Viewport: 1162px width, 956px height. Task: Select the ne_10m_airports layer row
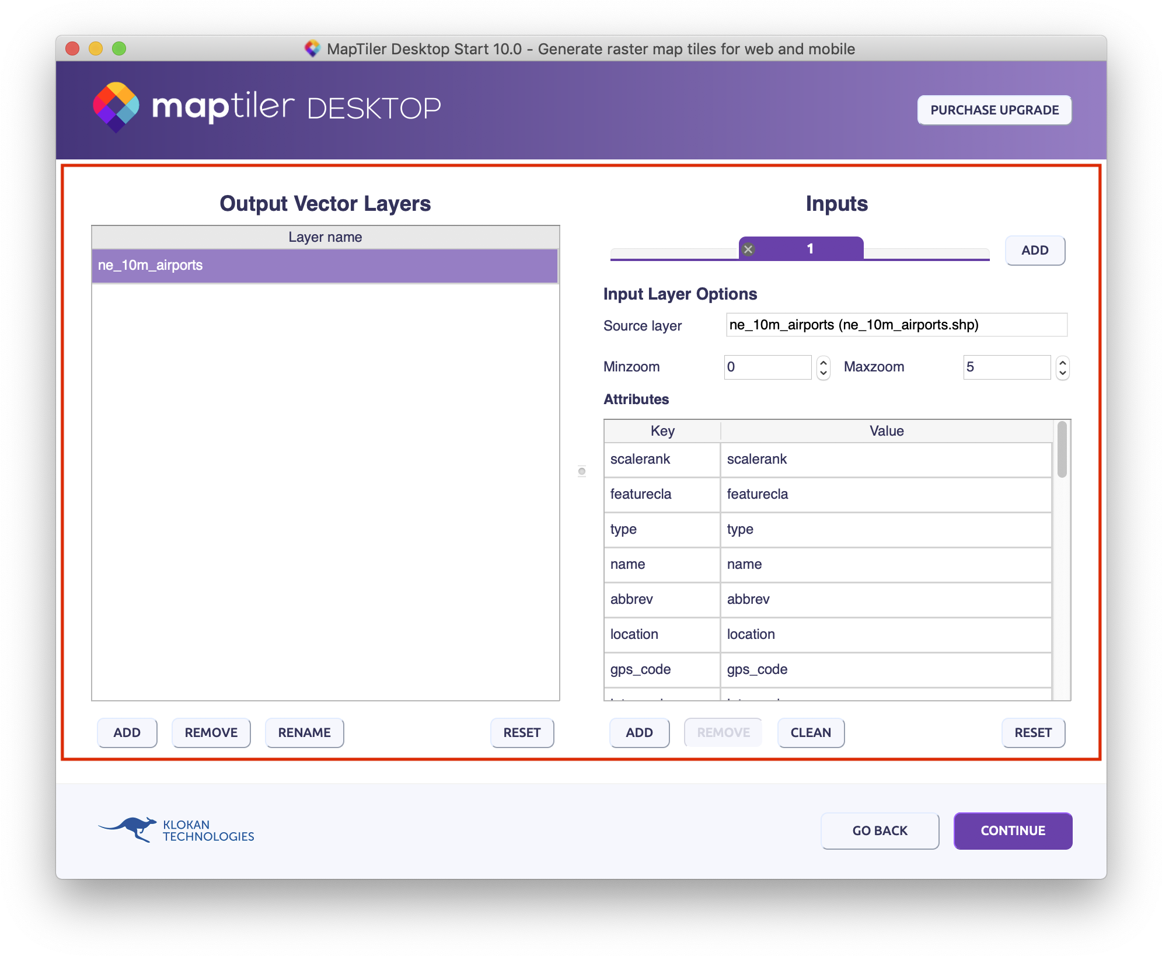pos(325,266)
